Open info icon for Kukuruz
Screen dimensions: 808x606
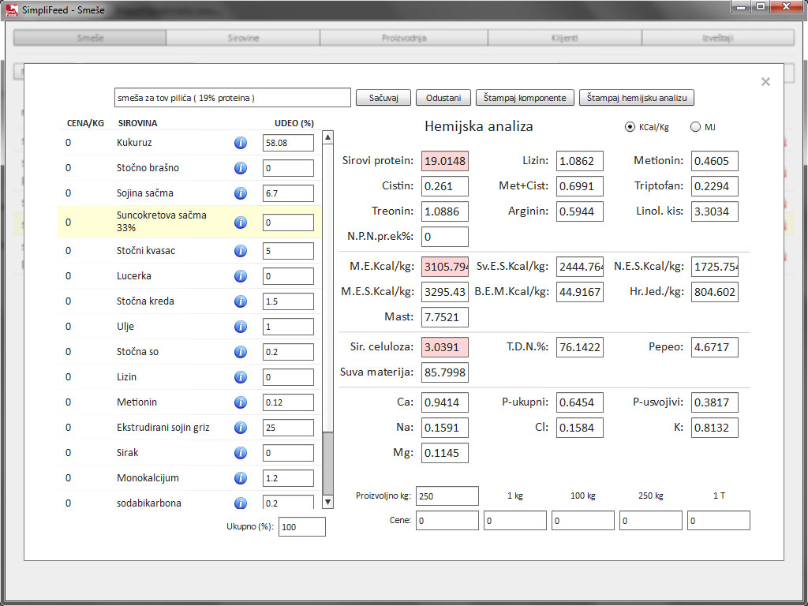(240, 143)
